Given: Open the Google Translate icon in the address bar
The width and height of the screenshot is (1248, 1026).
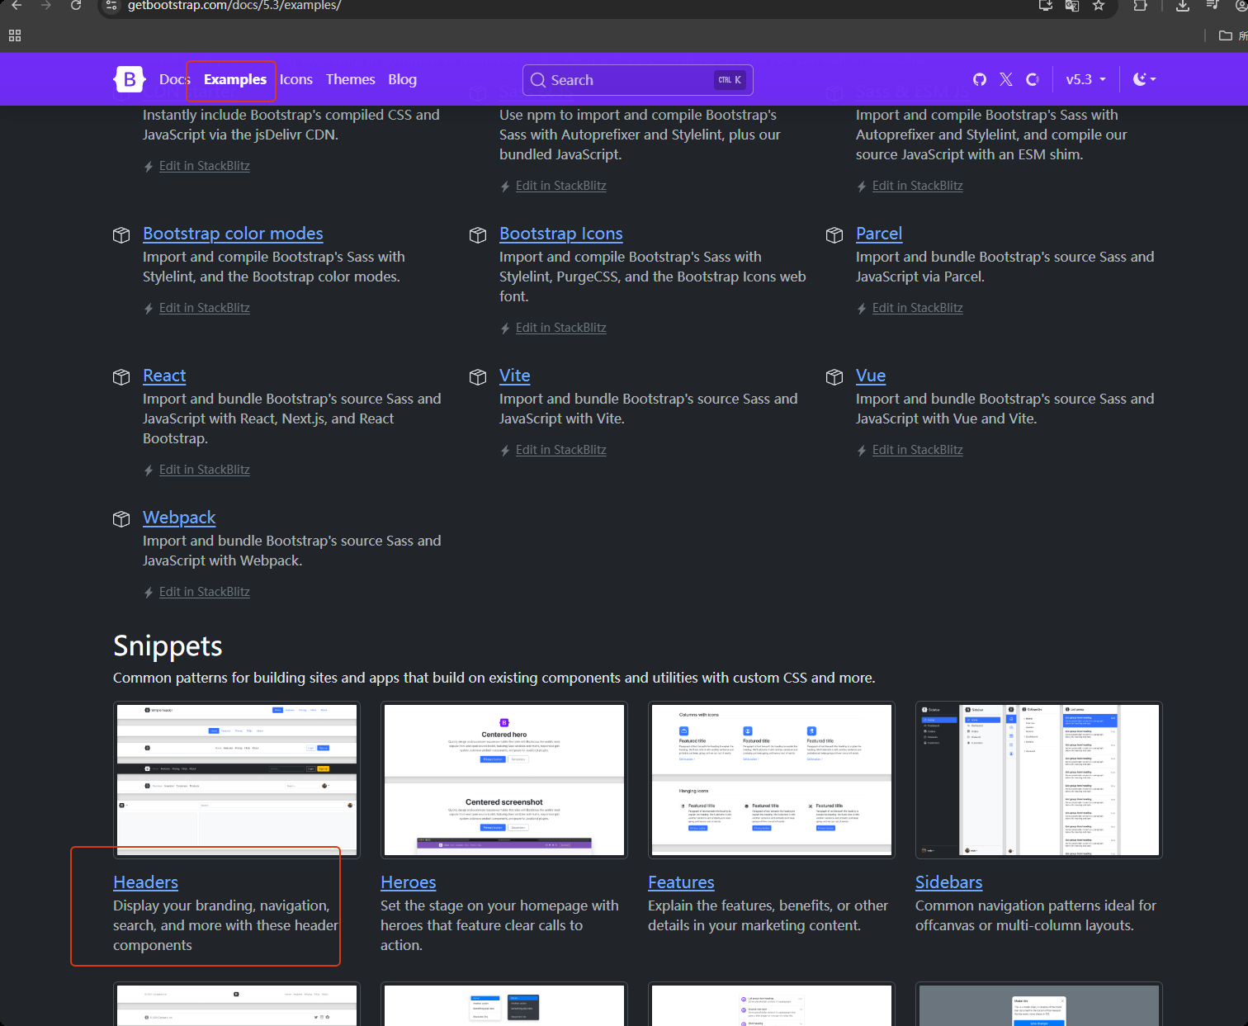Looking at the screenshot, I should pyautogui.click(x=1072, y=6).
